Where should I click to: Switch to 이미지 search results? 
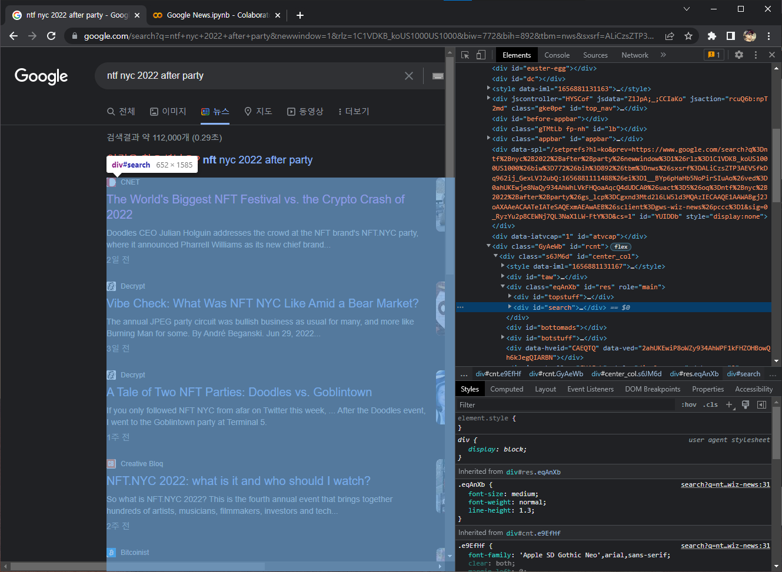(168, 111)
